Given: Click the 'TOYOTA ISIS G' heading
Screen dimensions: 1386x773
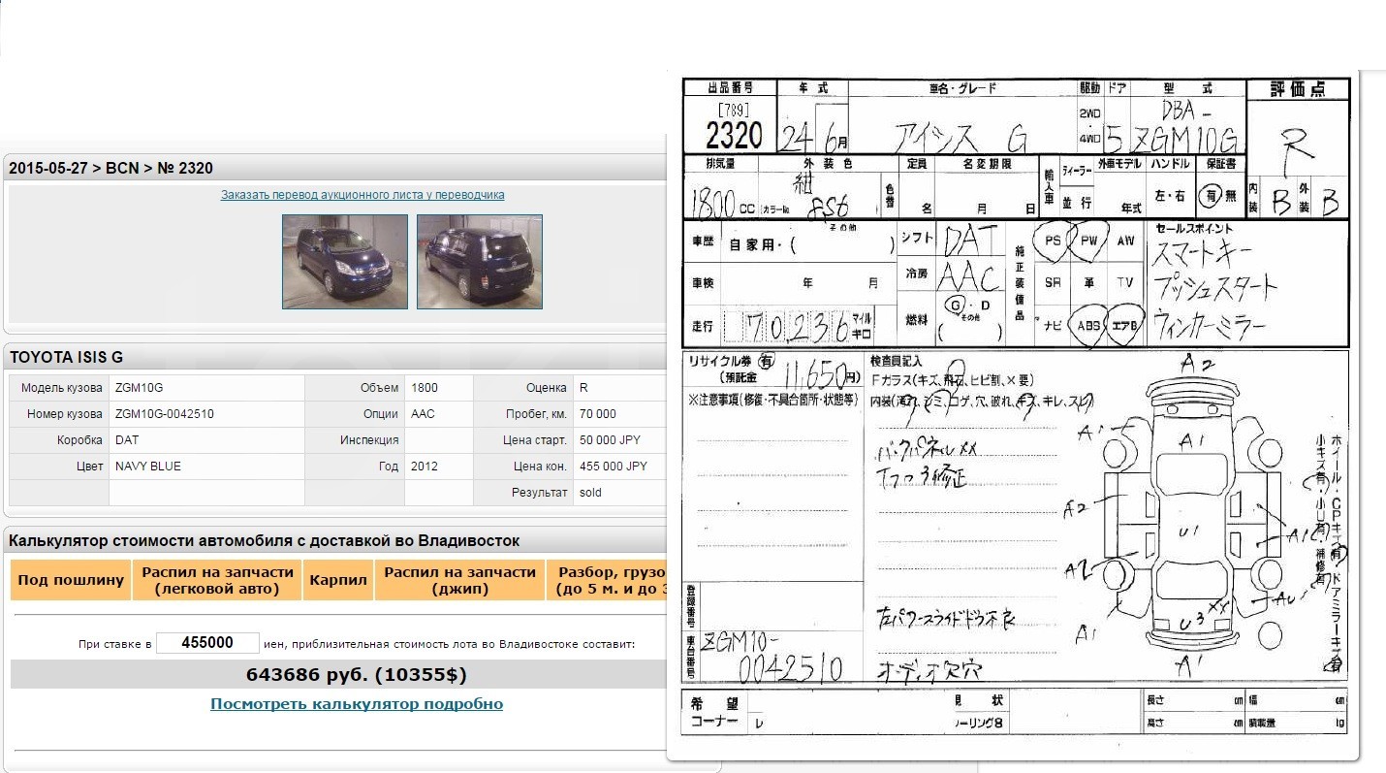Looking at the screenshot, I should [x=66, y=358].
